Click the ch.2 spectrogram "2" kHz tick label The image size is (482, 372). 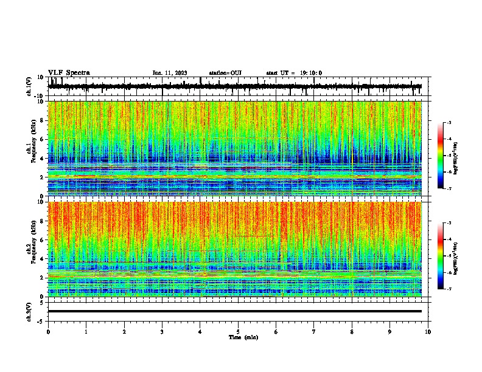pos(42,278)
